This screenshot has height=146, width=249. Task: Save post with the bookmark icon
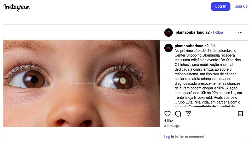(x=240, y=114)
